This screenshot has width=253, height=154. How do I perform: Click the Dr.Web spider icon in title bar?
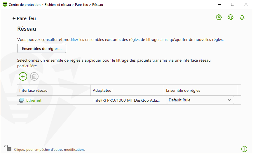(5, 5)
